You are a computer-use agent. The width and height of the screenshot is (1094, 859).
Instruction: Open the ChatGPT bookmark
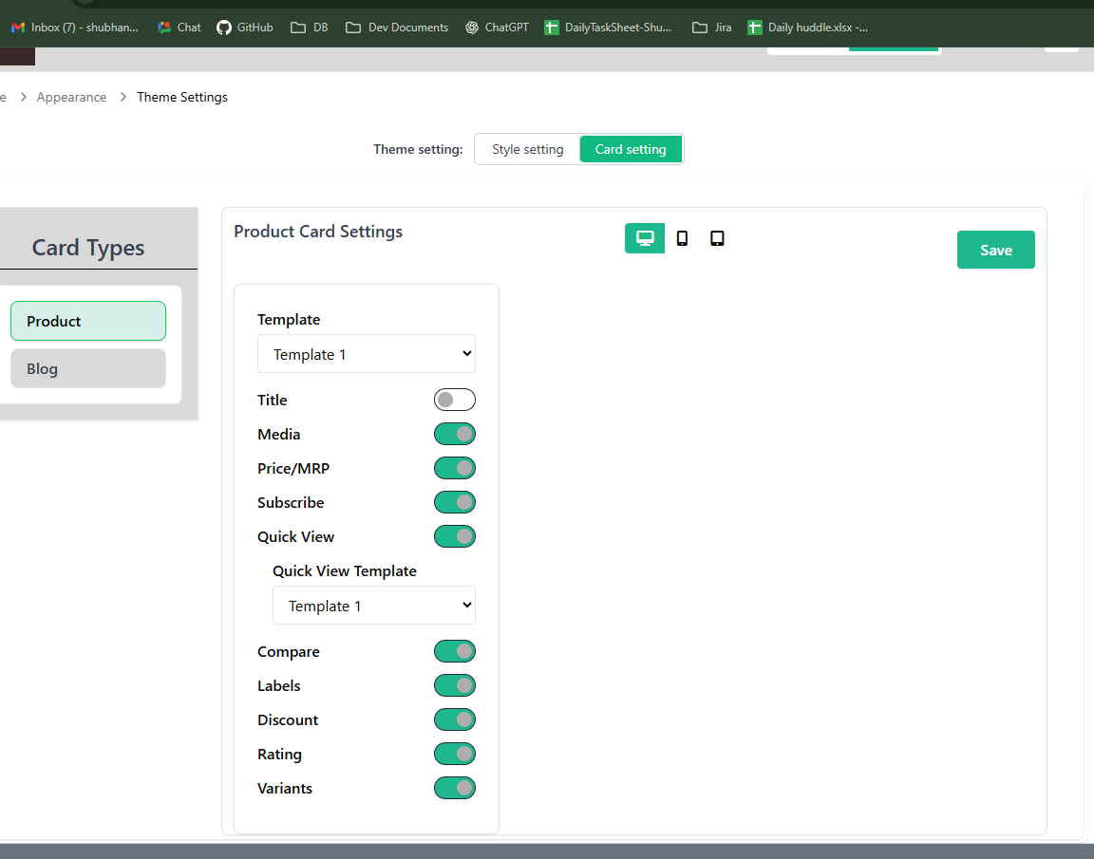[x=497, y=28]
